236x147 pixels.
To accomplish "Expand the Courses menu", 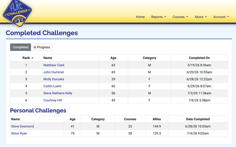I will tap(180, 17).
